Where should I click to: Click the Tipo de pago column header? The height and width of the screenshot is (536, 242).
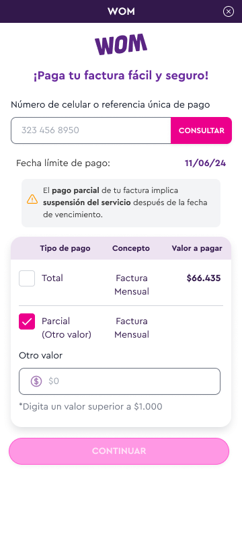click(65, 249)
